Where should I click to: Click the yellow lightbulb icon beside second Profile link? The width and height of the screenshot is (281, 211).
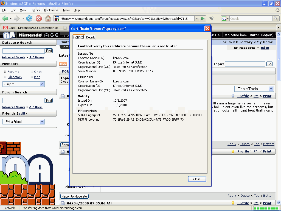click(x=233, y=151)
